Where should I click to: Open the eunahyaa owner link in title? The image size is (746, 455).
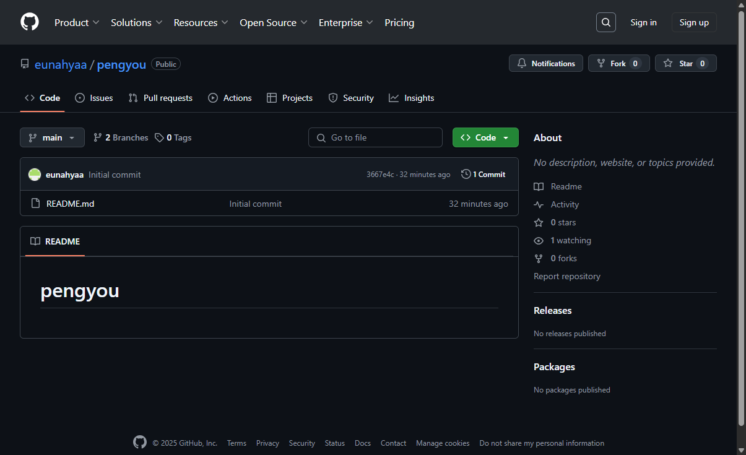coord(61,64)
